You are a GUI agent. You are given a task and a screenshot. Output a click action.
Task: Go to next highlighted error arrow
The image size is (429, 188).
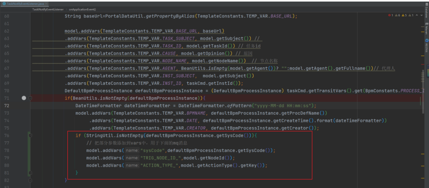click(421, 15)
